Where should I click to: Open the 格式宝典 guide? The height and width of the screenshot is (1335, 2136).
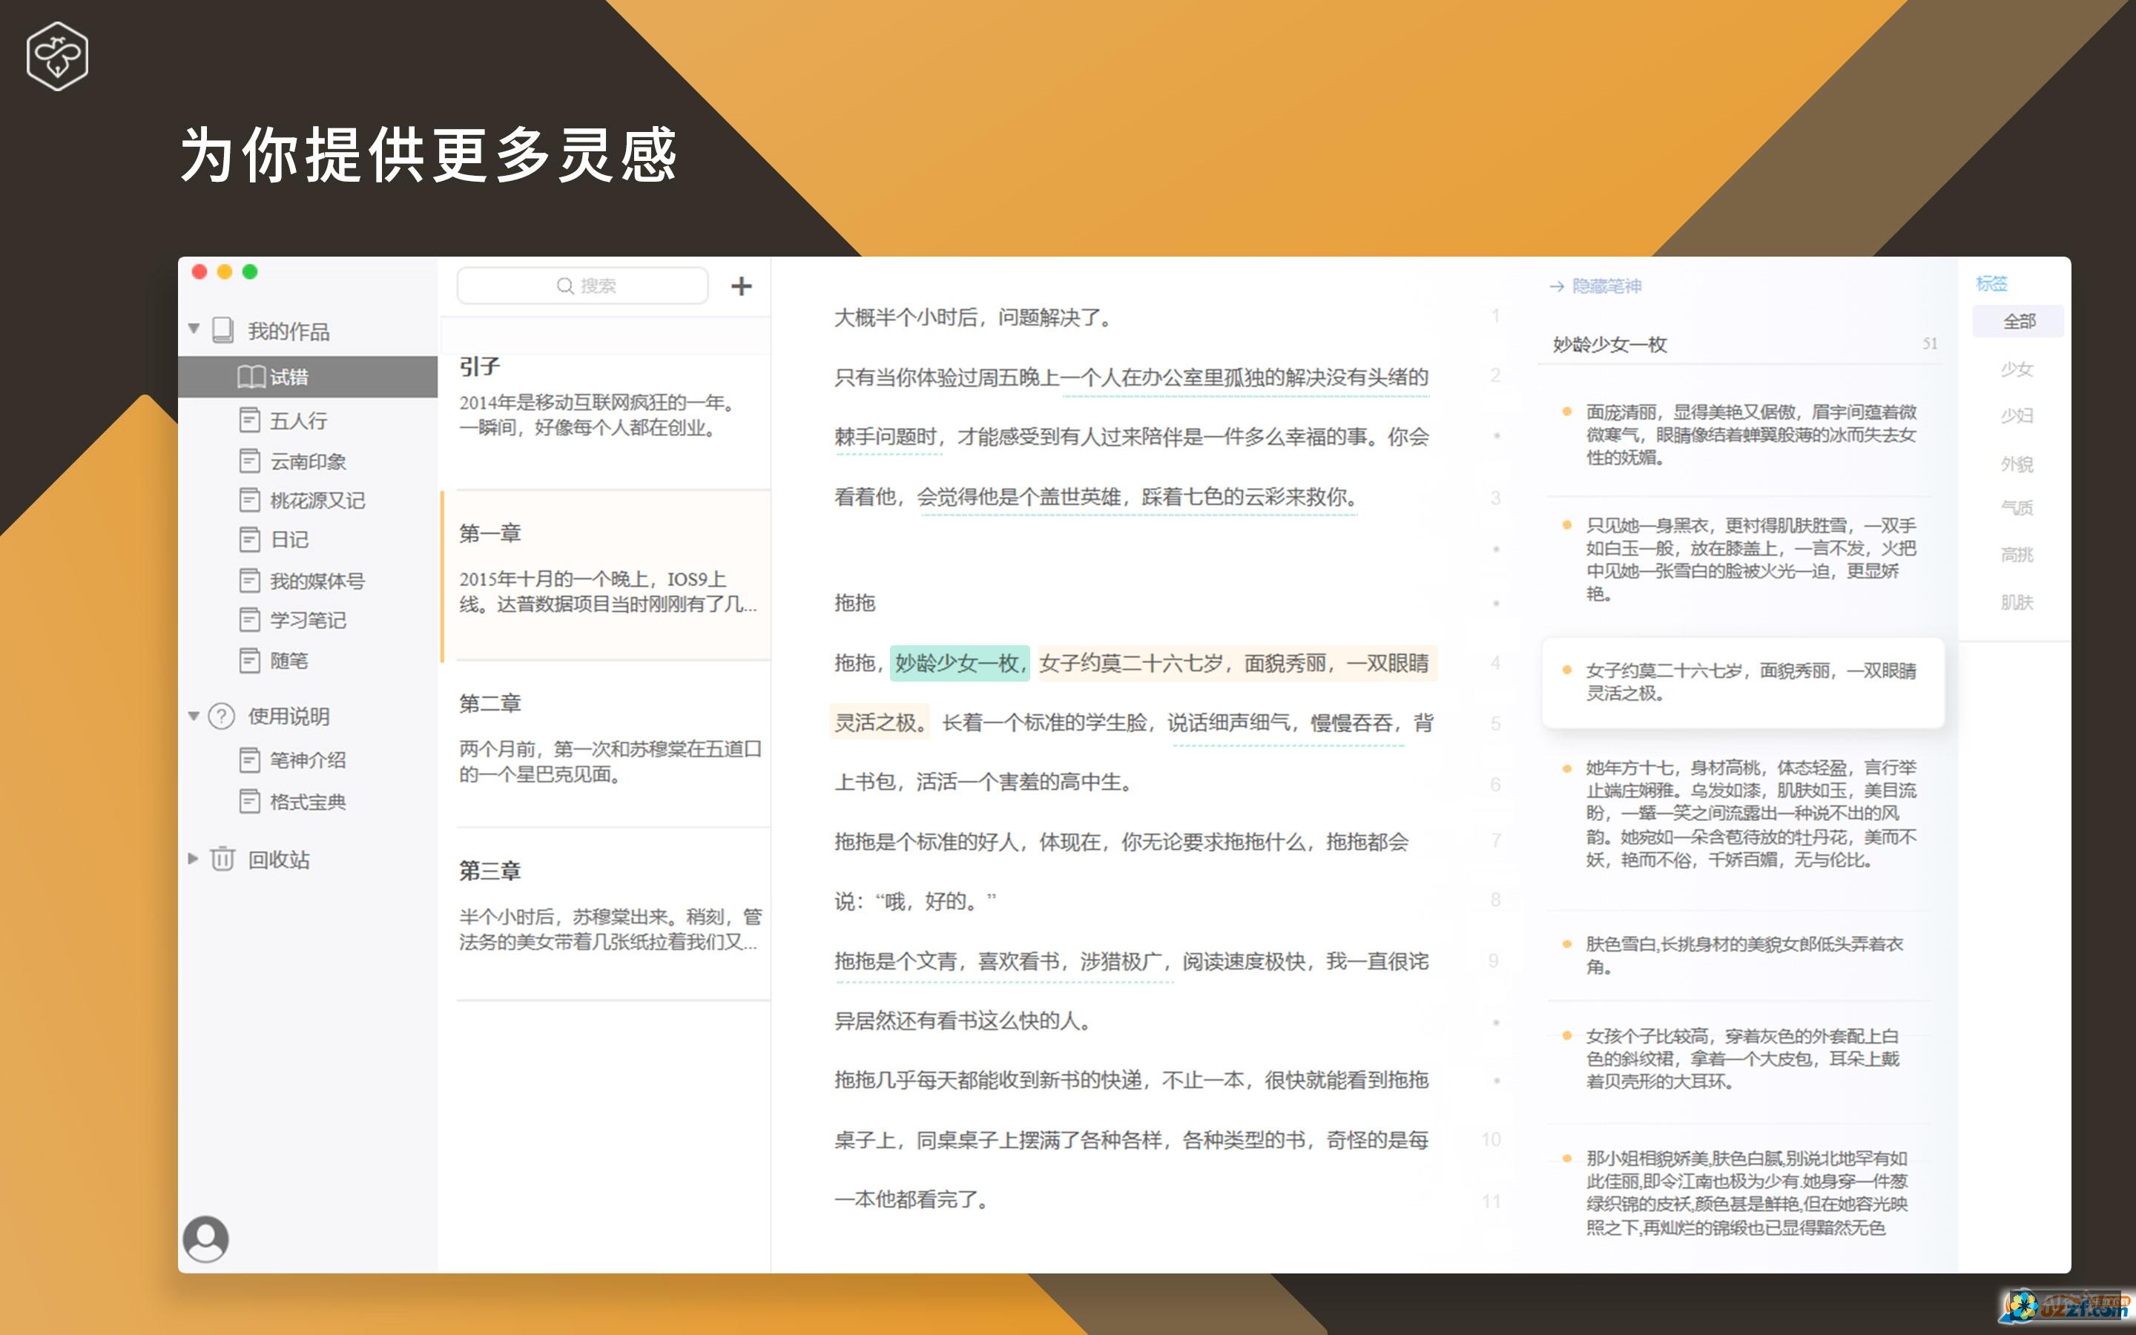click(308, 802)
